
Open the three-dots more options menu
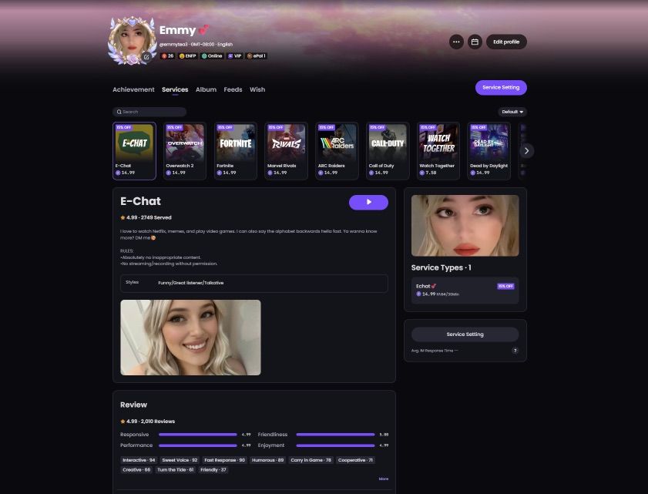point(456,42)
